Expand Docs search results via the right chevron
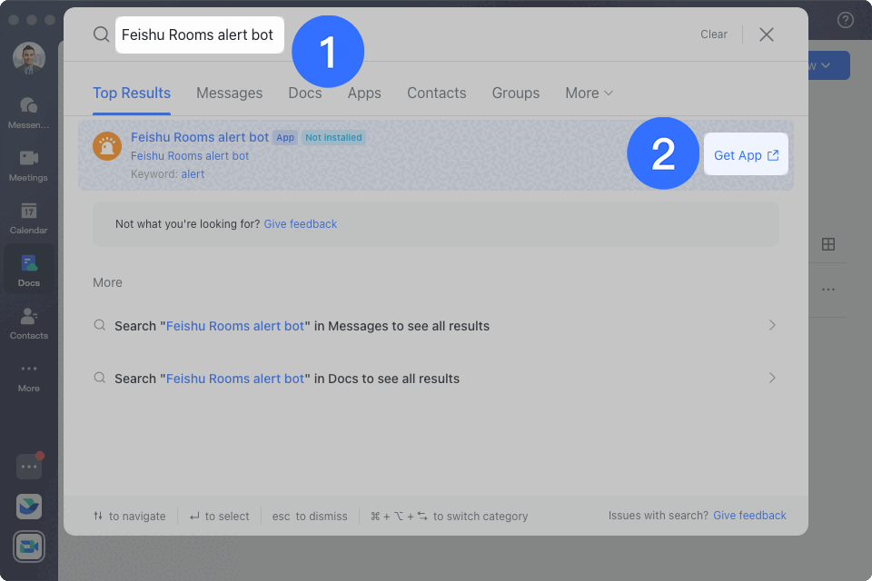The image size is (872, 581). click(771, 378)
